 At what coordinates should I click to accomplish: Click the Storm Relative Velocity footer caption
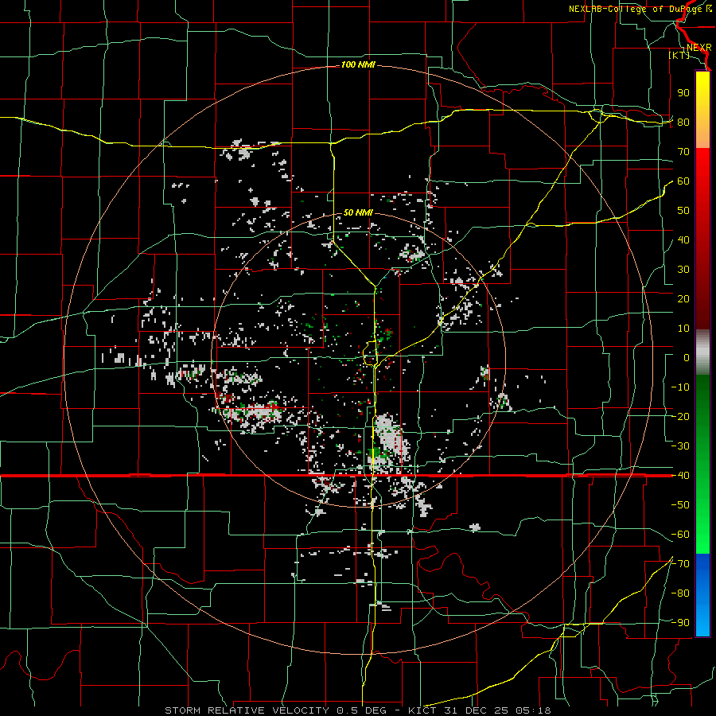pyautogui.click(x=357, y=710)
